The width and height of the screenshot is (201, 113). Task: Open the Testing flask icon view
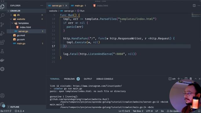coord(2,51)
